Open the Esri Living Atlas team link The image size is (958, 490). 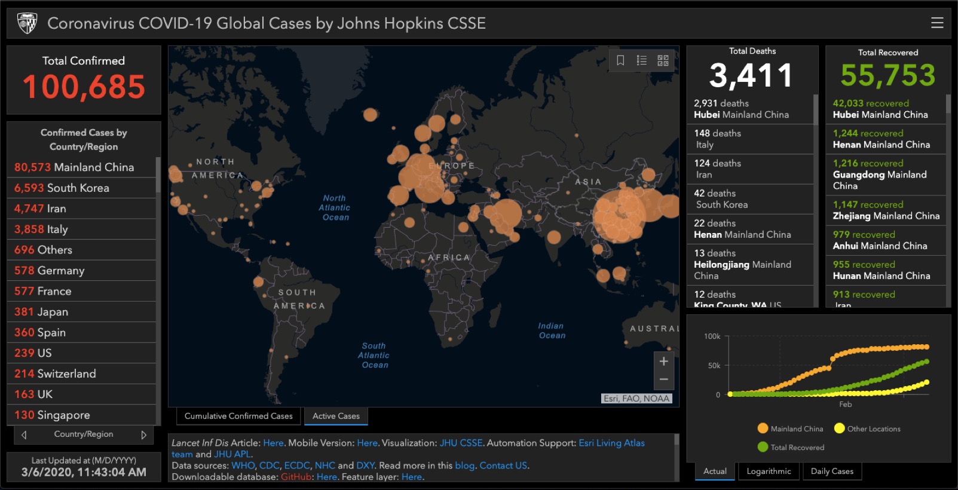point(611,443)
